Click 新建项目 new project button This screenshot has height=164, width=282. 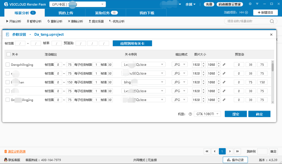(266, 12)
